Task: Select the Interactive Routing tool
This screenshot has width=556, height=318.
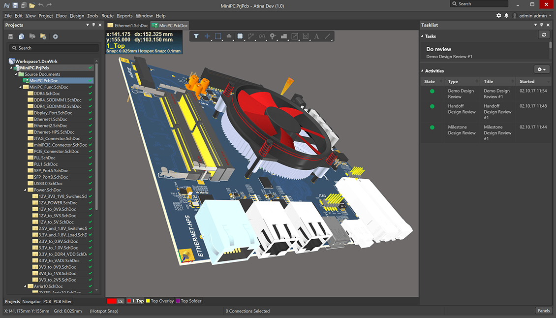Action: pos(251,35)
